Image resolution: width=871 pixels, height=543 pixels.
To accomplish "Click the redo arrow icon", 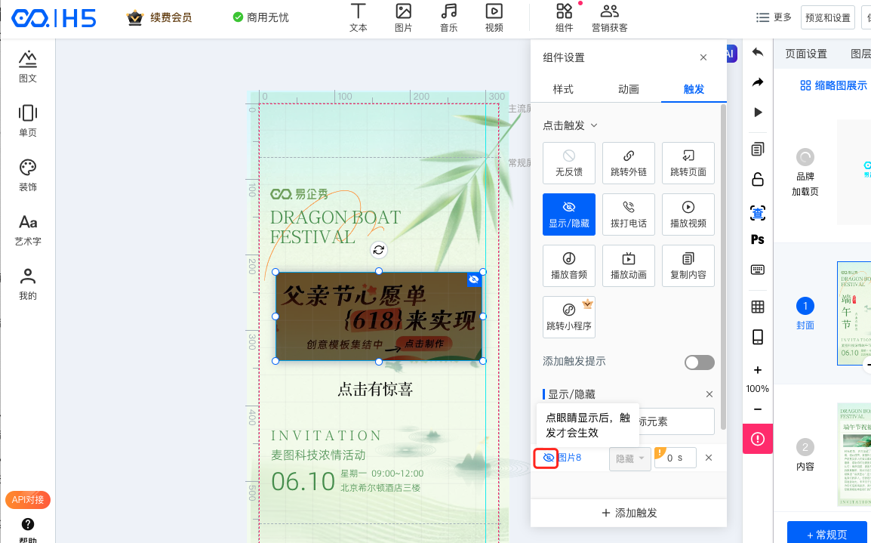I will pos(758,82).
